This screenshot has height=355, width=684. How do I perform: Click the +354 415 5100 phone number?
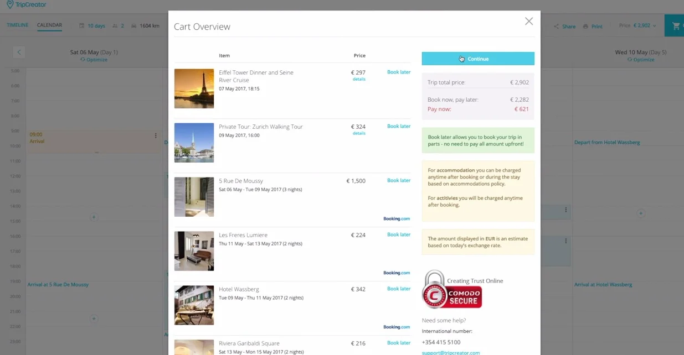point(441,342)
